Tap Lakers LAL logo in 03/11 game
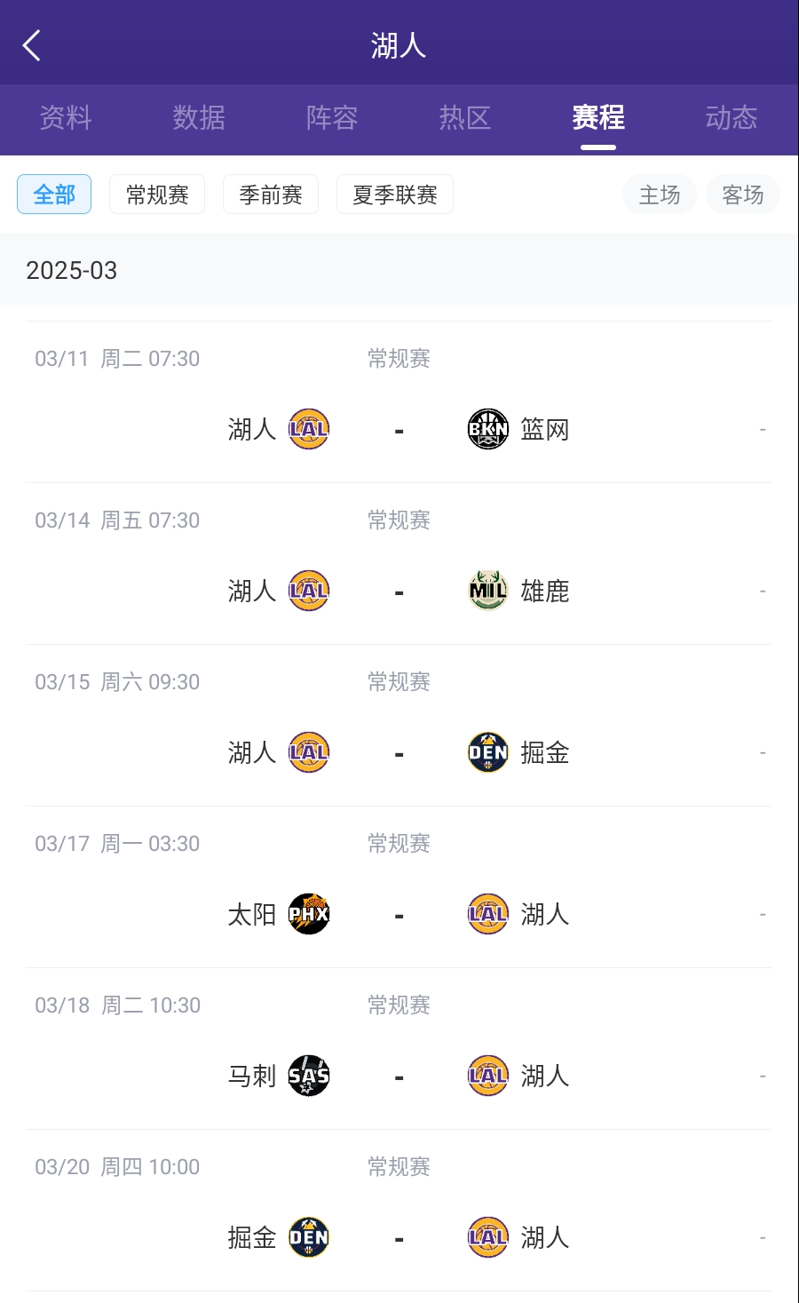 pyautogui.click(x=309, y=430)
